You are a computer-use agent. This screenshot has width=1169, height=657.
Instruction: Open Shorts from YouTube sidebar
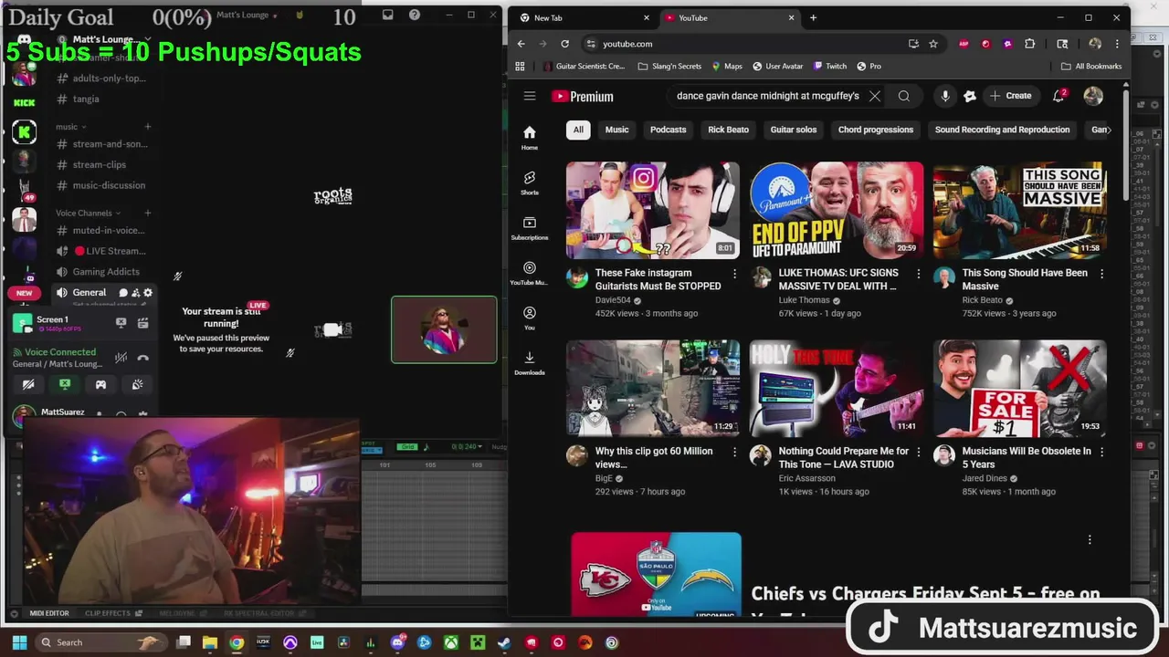(529, 182)
